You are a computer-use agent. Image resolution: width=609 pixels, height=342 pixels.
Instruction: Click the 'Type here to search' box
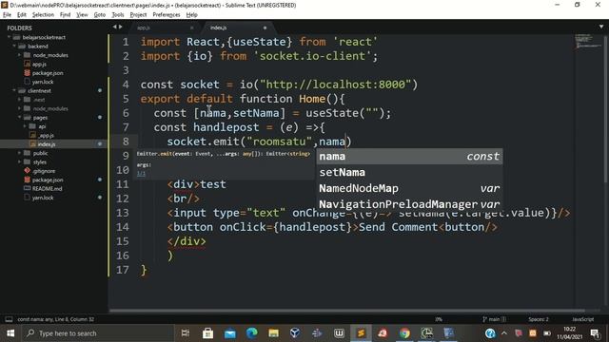(x=97, y=333)
